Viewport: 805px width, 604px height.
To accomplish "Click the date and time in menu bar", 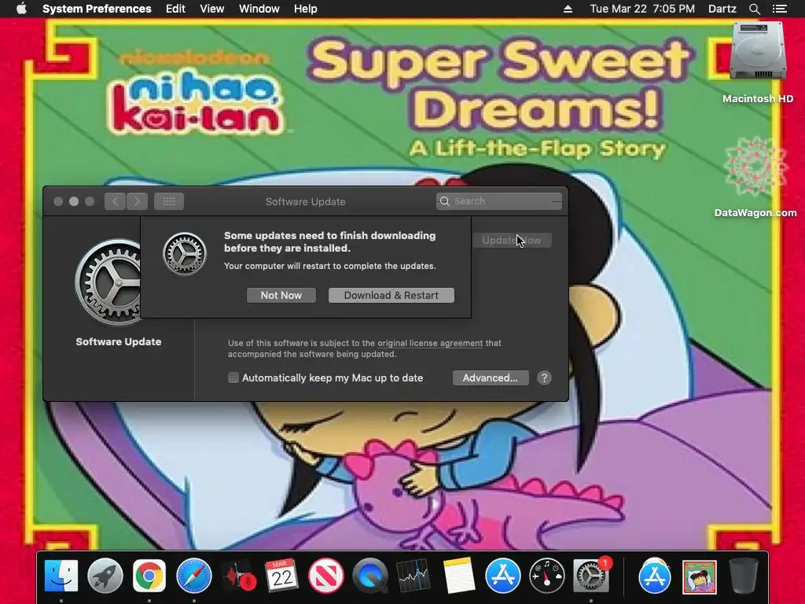I will pos(642,9).
